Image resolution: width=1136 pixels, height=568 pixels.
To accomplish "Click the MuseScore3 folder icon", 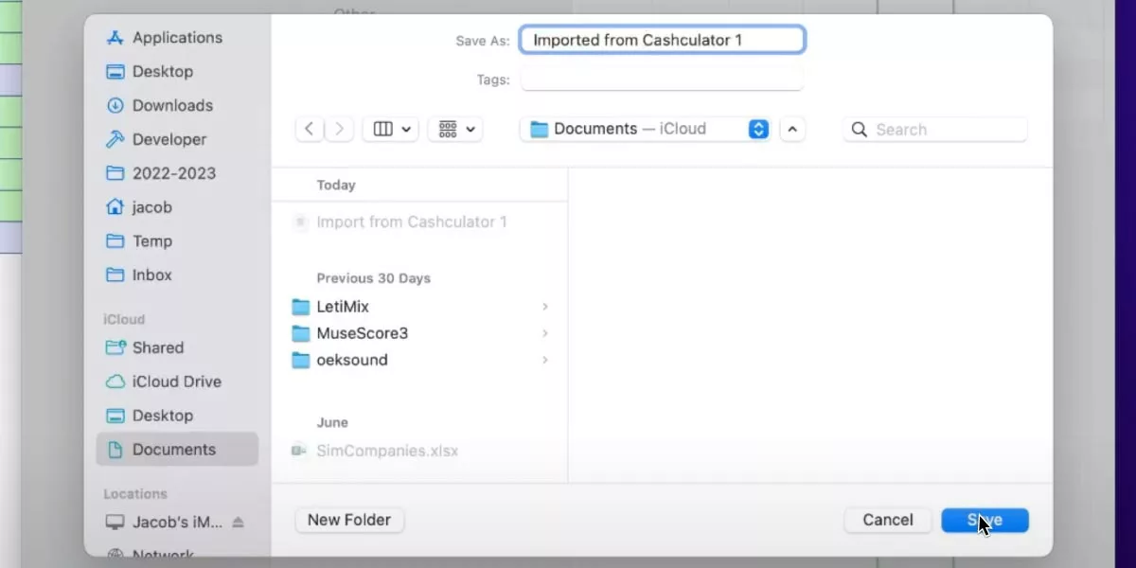I will (301, 333).
